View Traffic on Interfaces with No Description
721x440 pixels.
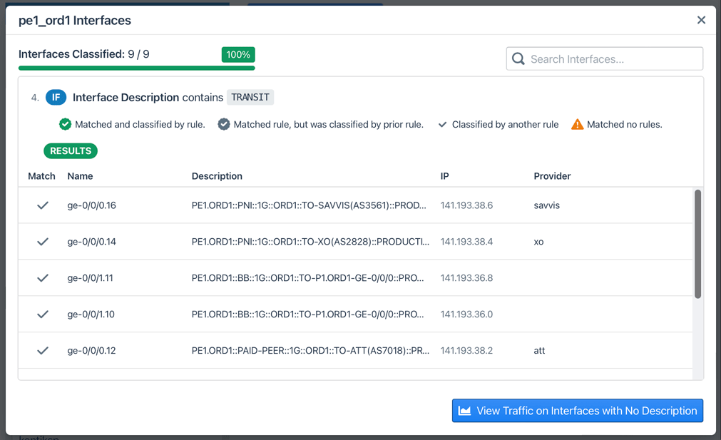577,411
